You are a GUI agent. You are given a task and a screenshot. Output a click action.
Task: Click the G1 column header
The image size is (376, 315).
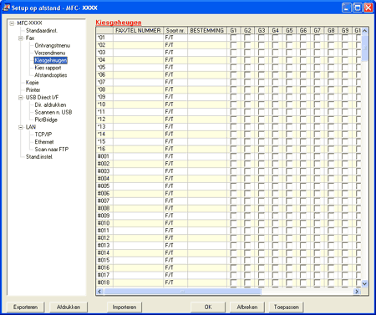pyautogui.click(x=233, y=31)
